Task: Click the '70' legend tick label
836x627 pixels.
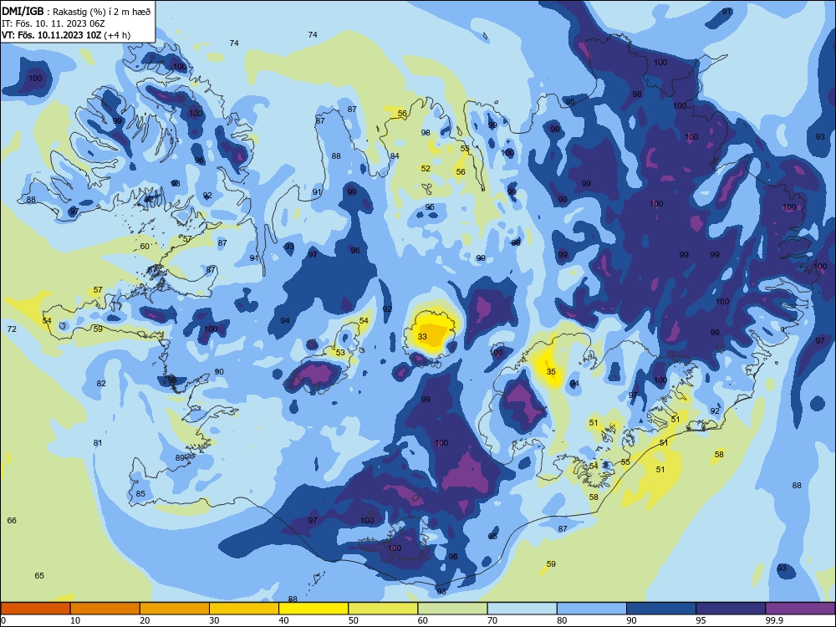Action: [492, 620]
